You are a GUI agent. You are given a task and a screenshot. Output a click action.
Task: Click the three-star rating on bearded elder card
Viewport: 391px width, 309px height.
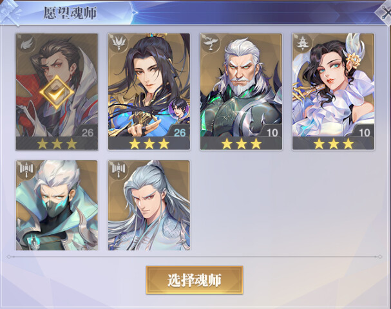point(242,144)
